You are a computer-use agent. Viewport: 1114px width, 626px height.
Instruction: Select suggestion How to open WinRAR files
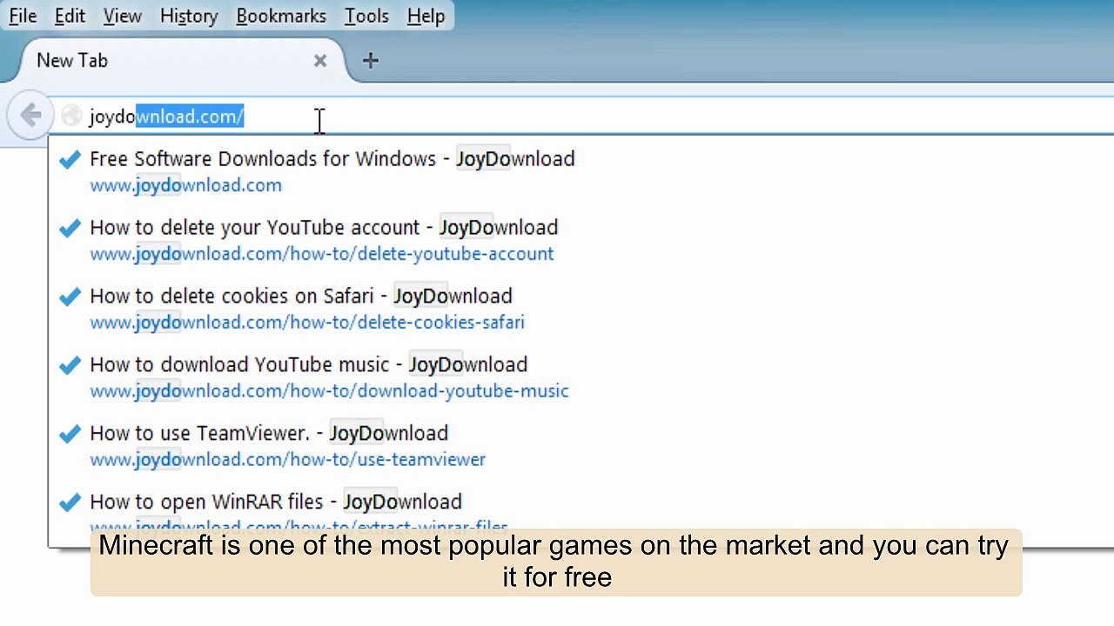click(275, 503)
